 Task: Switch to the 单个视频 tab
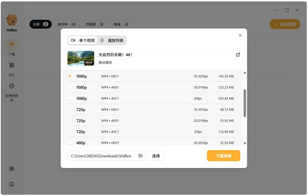(83, 41)
